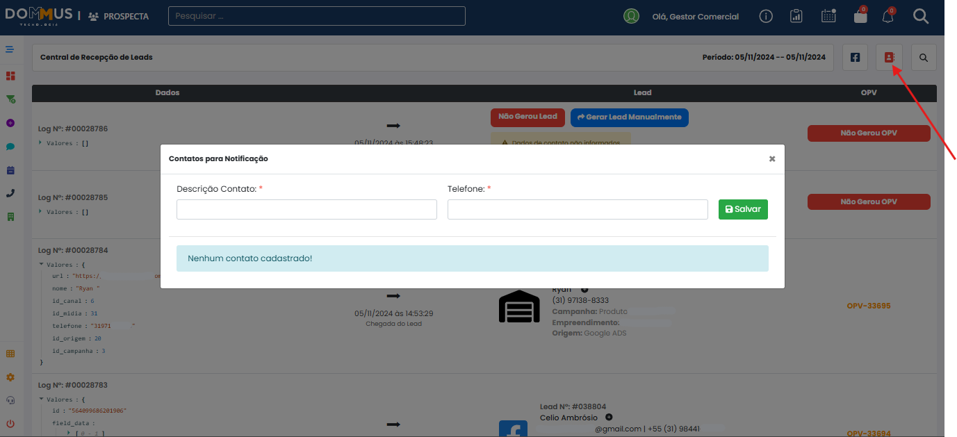Click the large header search magnifier
The height and width of the screenshot is (437, 957).
[x=921, y=16]
